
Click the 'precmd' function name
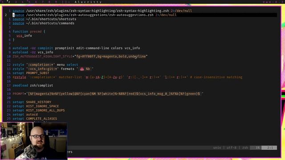[36, 32]
